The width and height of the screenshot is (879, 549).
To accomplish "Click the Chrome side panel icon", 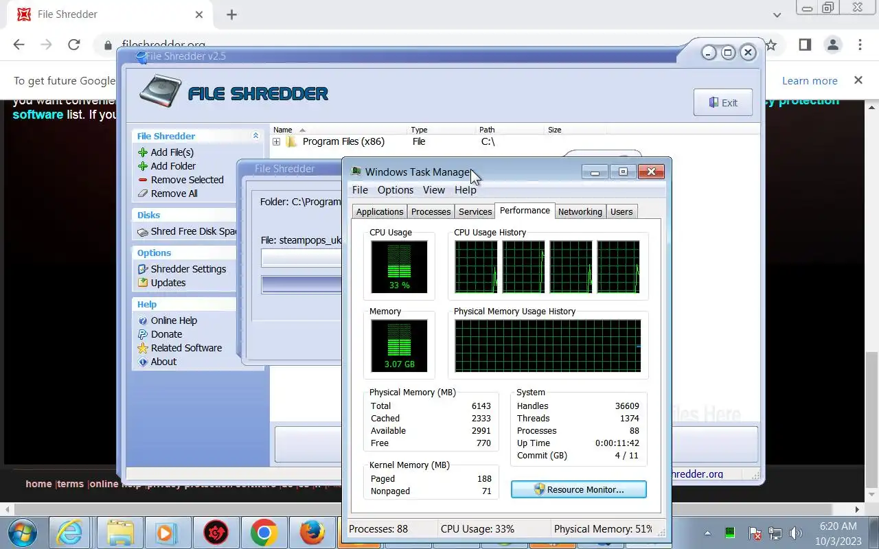I will click(805, 45).
